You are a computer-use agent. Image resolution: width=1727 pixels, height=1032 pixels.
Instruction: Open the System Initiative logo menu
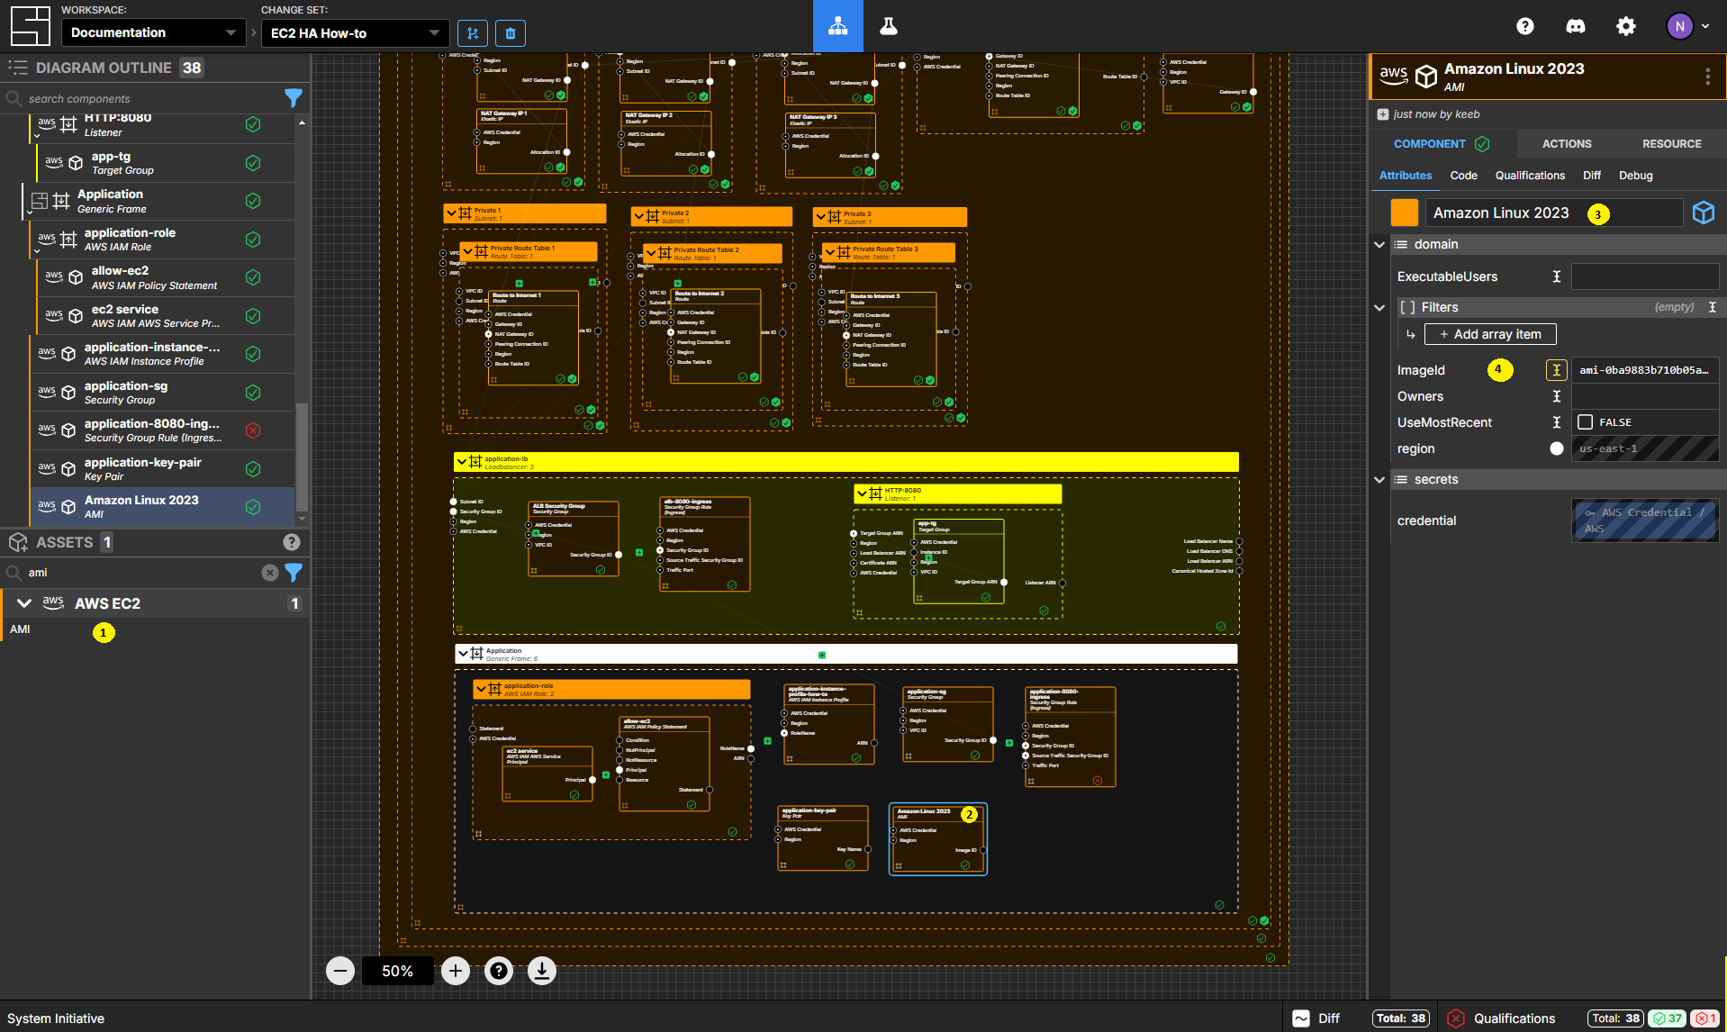point(30,25)
